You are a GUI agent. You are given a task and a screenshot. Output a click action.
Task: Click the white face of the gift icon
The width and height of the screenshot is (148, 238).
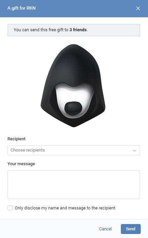[x=74, y=94]
